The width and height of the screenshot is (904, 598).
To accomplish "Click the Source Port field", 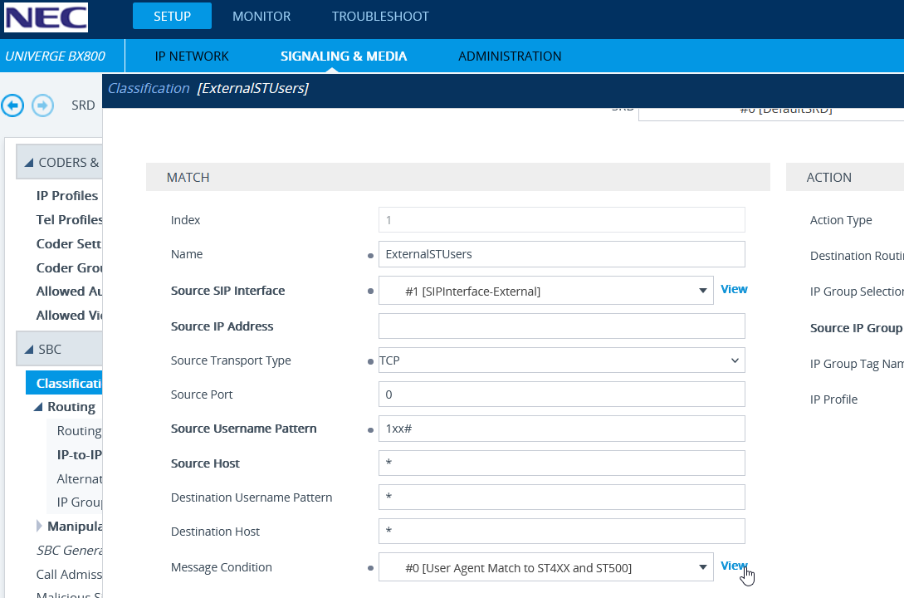I will 561,395.
